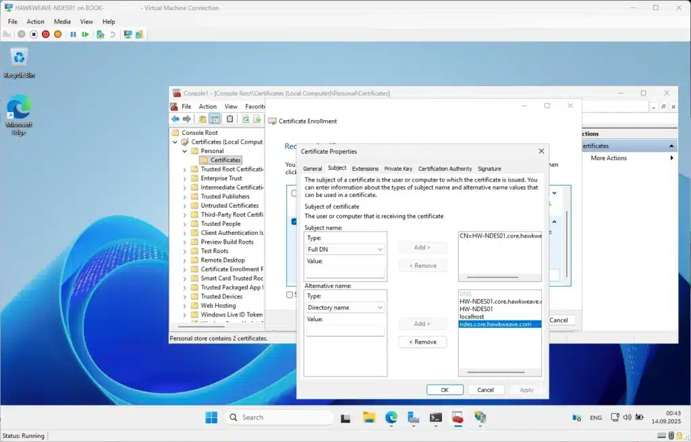Viewport: 691px width, 442px height.
Task: Open the Media menu of VM Connection
Action: [x=62, y=22]
